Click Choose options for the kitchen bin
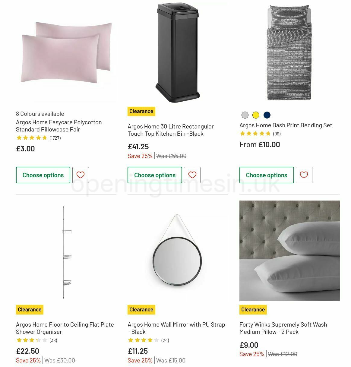The height and width of the screenshot is (367, 351). point(155,175)
